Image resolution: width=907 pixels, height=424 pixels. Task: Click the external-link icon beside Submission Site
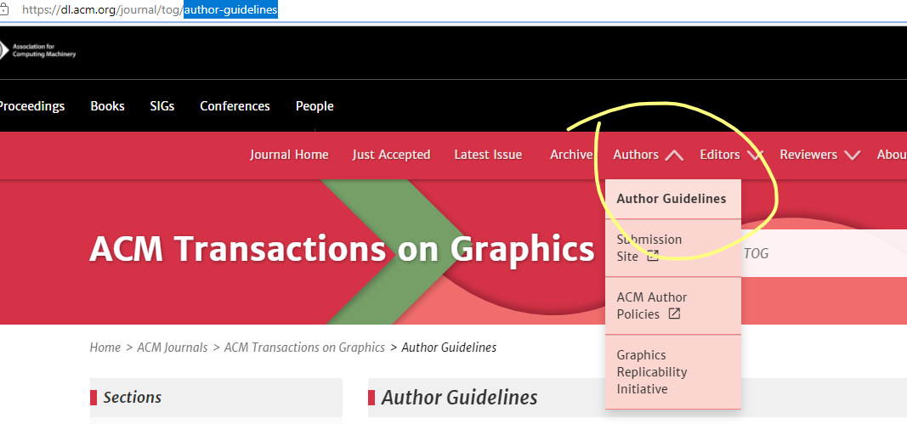pos(653,257)
